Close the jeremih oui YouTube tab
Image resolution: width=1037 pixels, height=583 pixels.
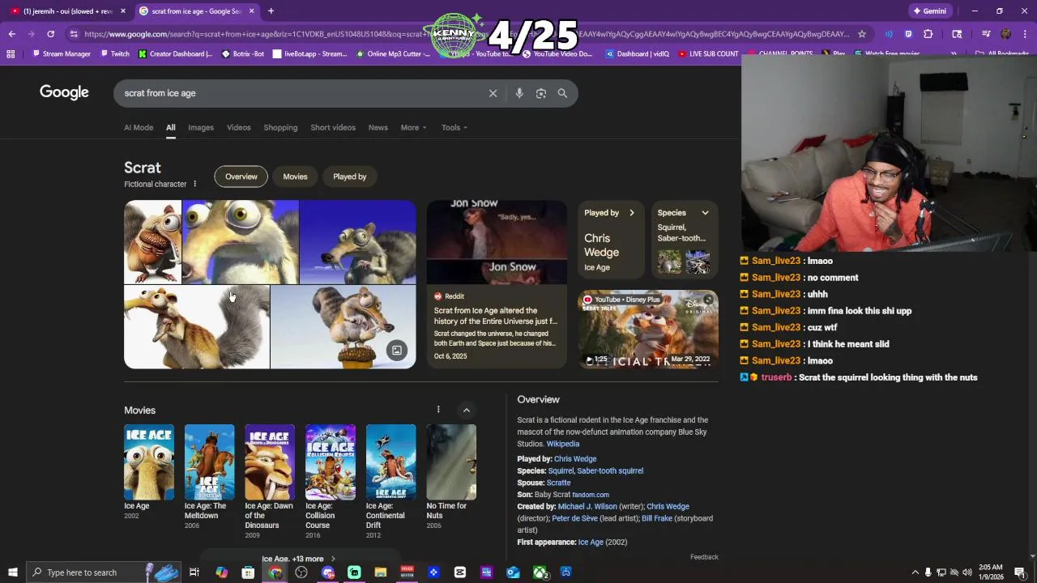[x=123, y=11]
